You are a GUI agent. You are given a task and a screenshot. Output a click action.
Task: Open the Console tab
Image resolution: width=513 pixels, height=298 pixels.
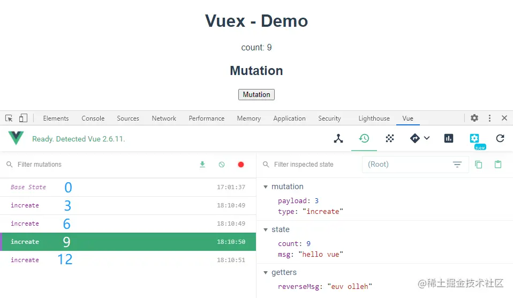[93, 118]
